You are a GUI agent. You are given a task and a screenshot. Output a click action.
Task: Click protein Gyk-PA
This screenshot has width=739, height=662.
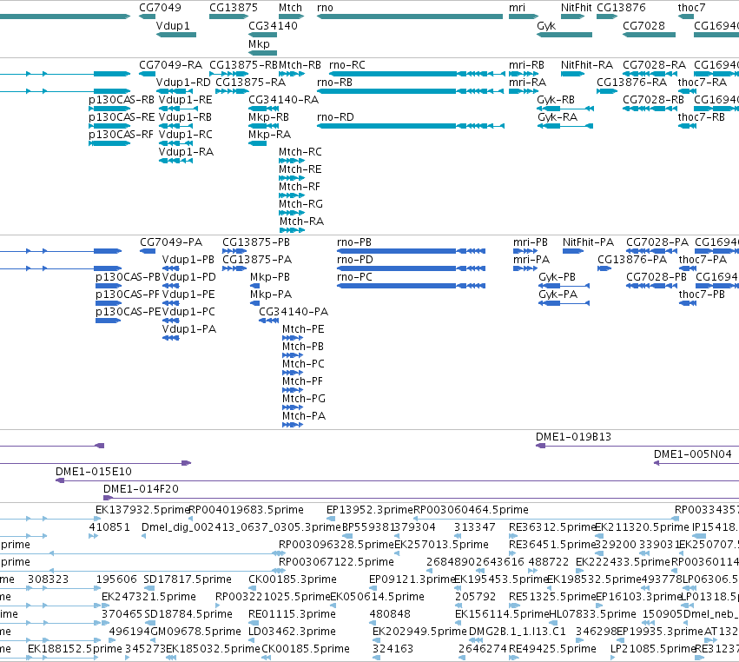pos(558,295)
